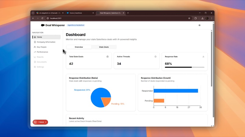The image size is (245, 137).
Task: Open Settings in the sidebar
Action: [47, 67]
